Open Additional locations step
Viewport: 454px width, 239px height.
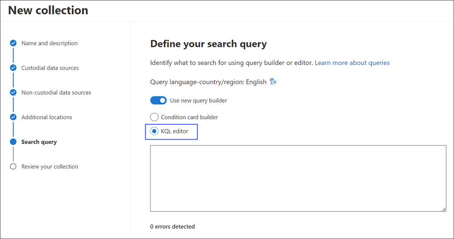[47, 117]
